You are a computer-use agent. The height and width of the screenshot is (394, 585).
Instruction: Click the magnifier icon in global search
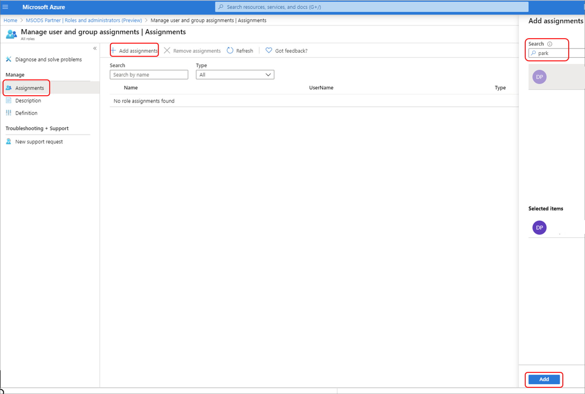point(221,7)
